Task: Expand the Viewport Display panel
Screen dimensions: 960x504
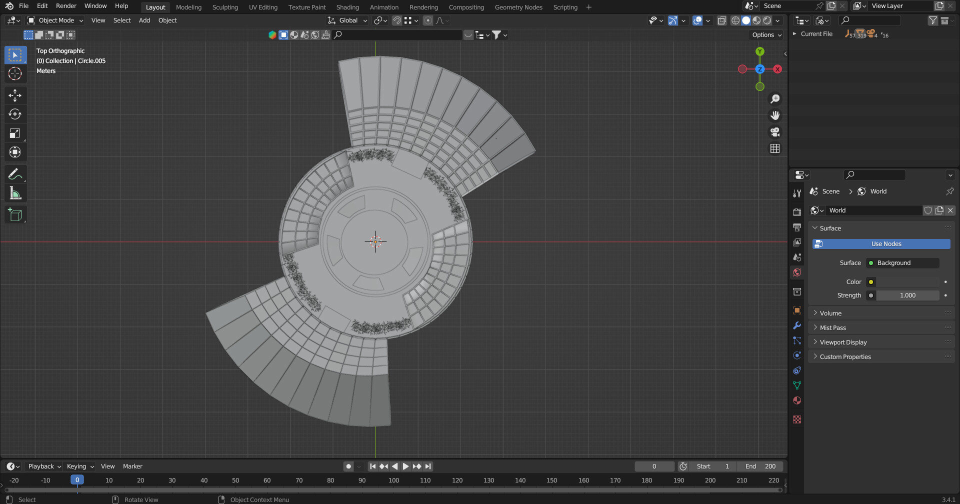Action: click(843, 342)
